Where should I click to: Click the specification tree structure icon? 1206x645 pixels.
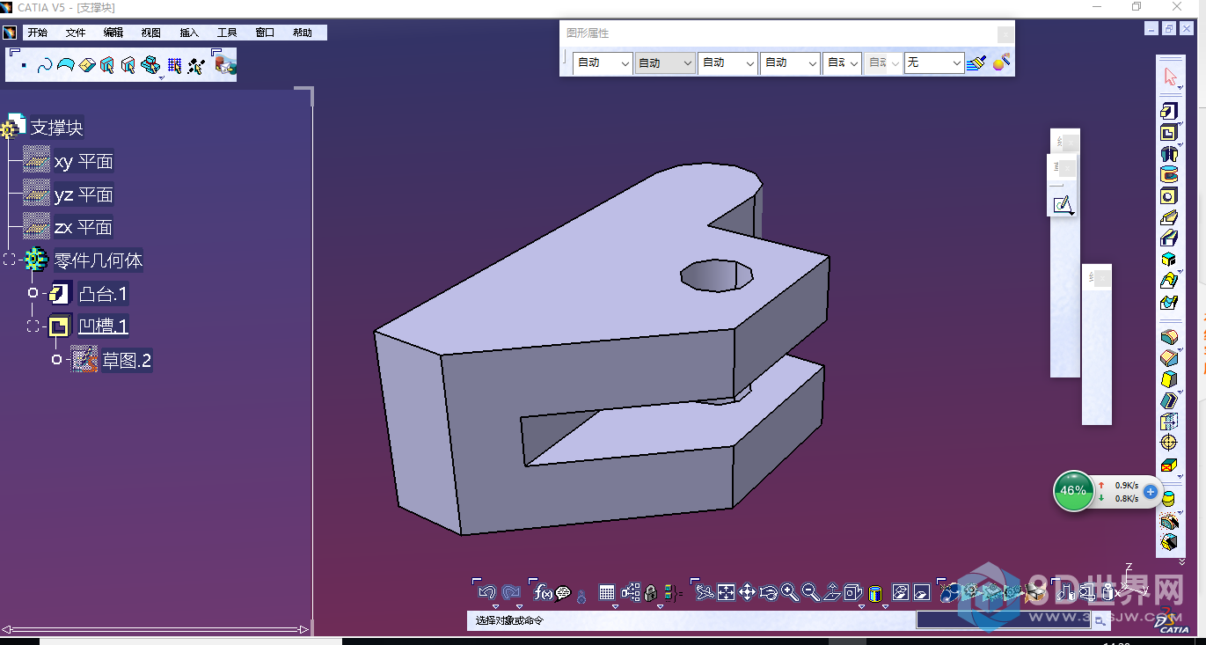coord(631,592)
